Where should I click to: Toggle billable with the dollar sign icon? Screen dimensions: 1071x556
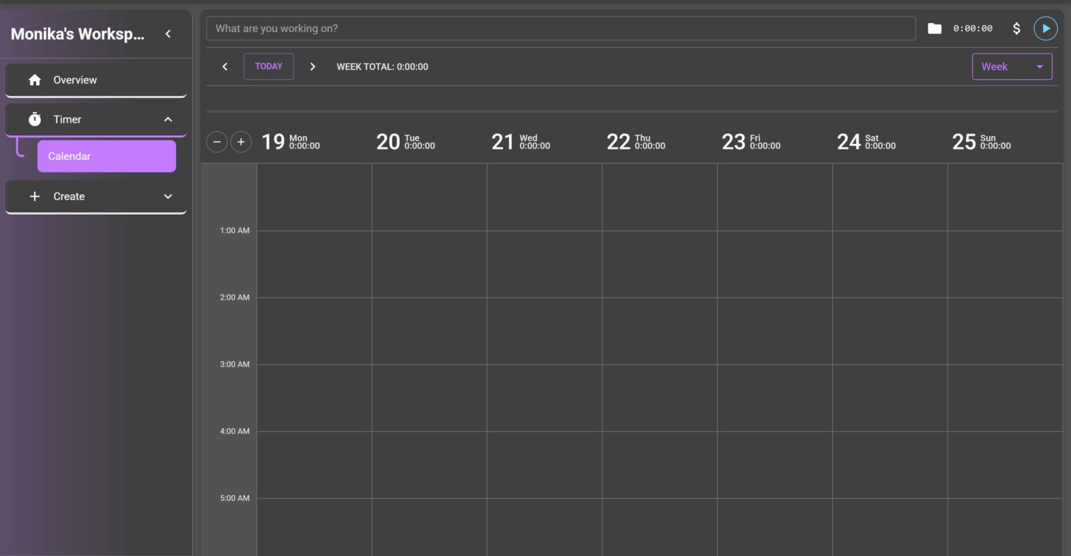(x=1016, y=28)
